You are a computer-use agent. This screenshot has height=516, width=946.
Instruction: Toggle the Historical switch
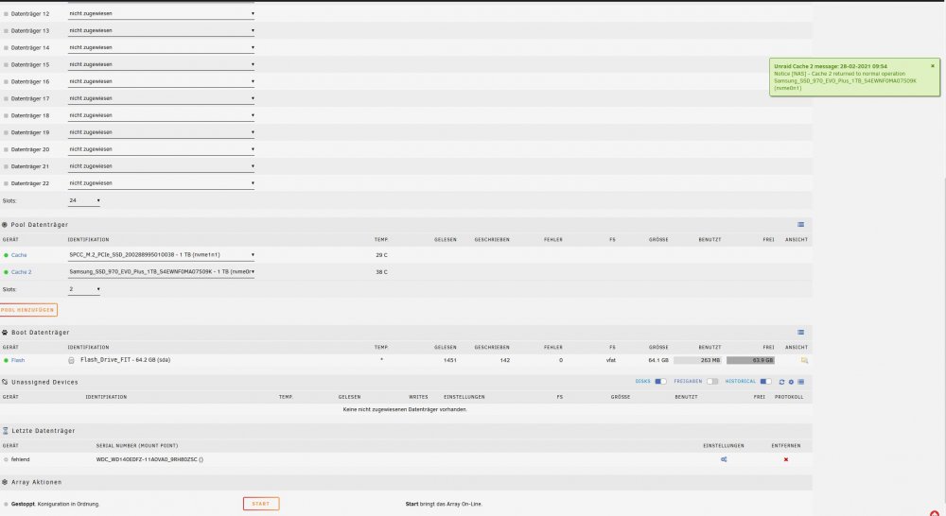coord(765,382)
